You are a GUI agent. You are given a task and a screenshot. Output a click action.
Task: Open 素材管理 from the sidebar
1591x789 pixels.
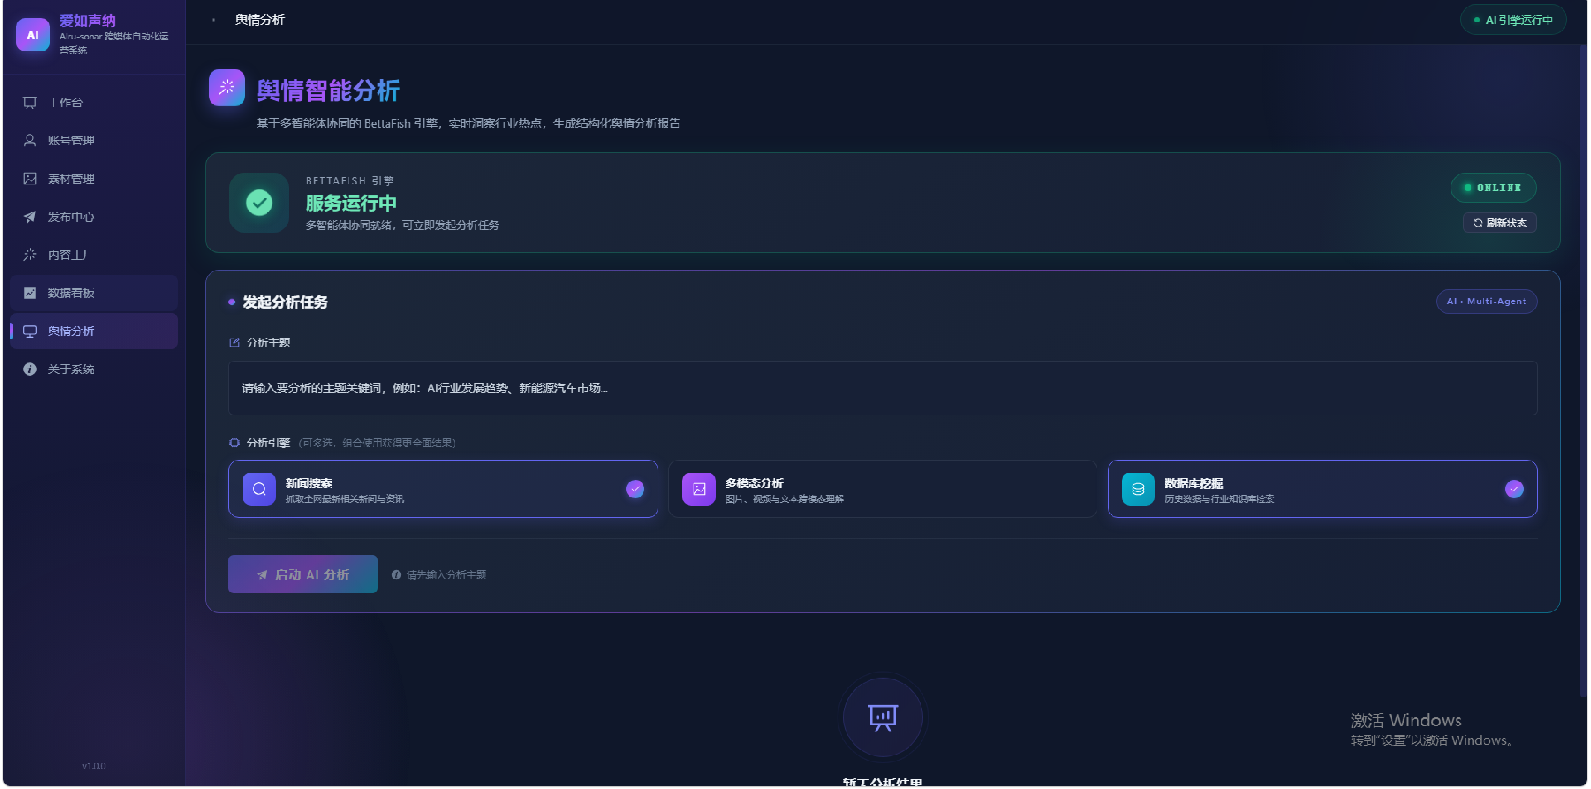pos(94,179)
